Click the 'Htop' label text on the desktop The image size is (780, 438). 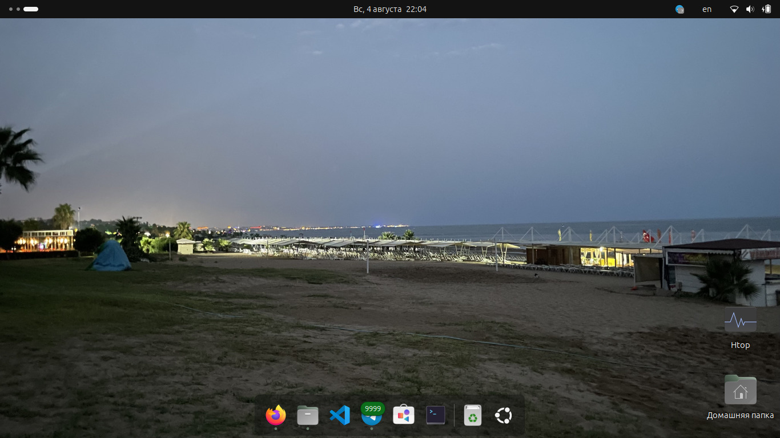pyautogui.click(x=740, y=345)
